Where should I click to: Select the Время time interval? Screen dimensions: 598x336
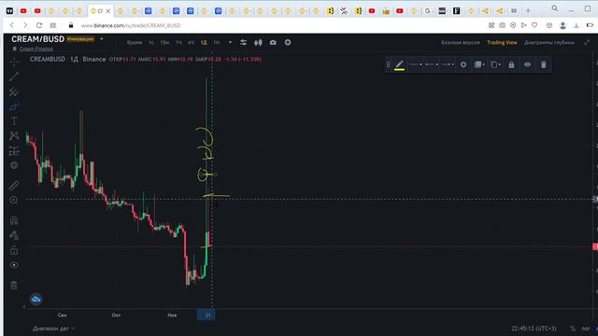(x=135, y=43)
